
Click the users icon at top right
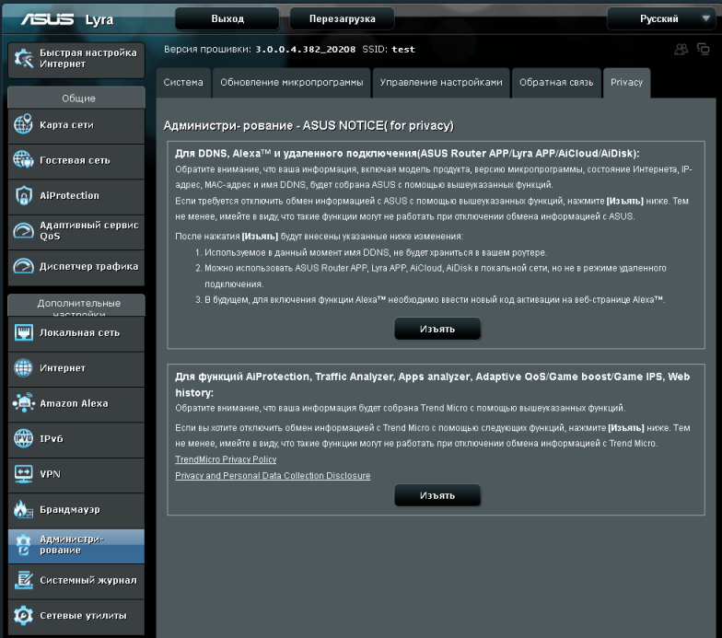pyautogui.click(x=681, y=49)
